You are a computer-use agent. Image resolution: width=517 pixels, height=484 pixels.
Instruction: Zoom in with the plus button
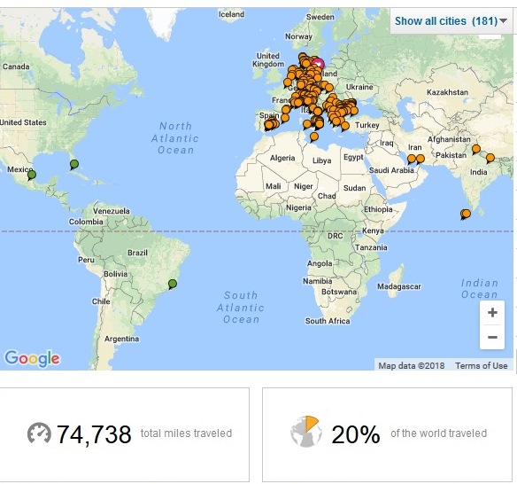click(x=492, y=312)
